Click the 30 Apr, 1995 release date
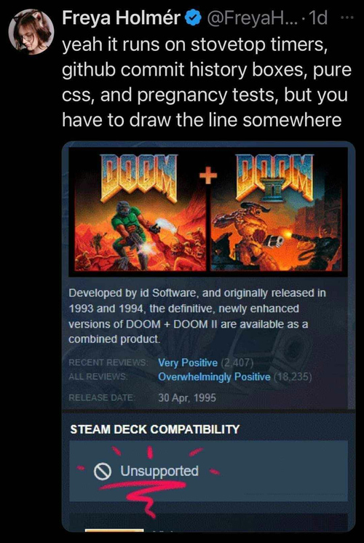 [x=187, y=397]
